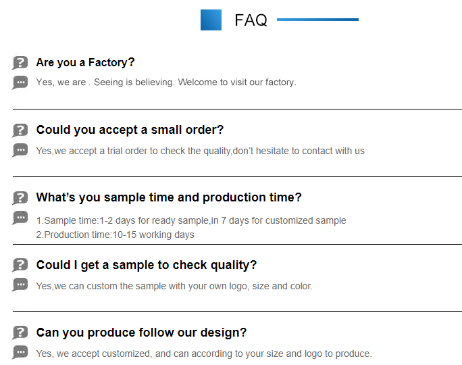Viewport: 462px width, 365px height.
Task: Select "Could I get a sample to check quality?"
Action: point(147,265)
